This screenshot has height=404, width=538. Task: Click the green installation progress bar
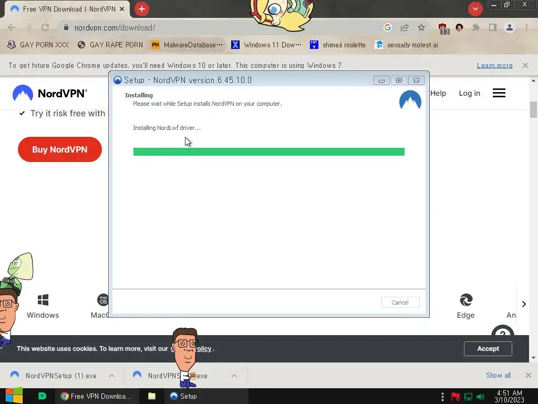(x=268, y=151)
